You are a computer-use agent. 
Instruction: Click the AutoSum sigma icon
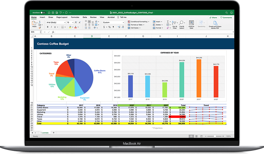click(168, 22)
